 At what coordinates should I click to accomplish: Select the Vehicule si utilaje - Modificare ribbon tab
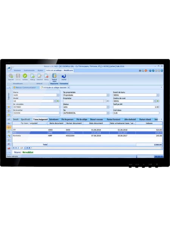point(59,70)
